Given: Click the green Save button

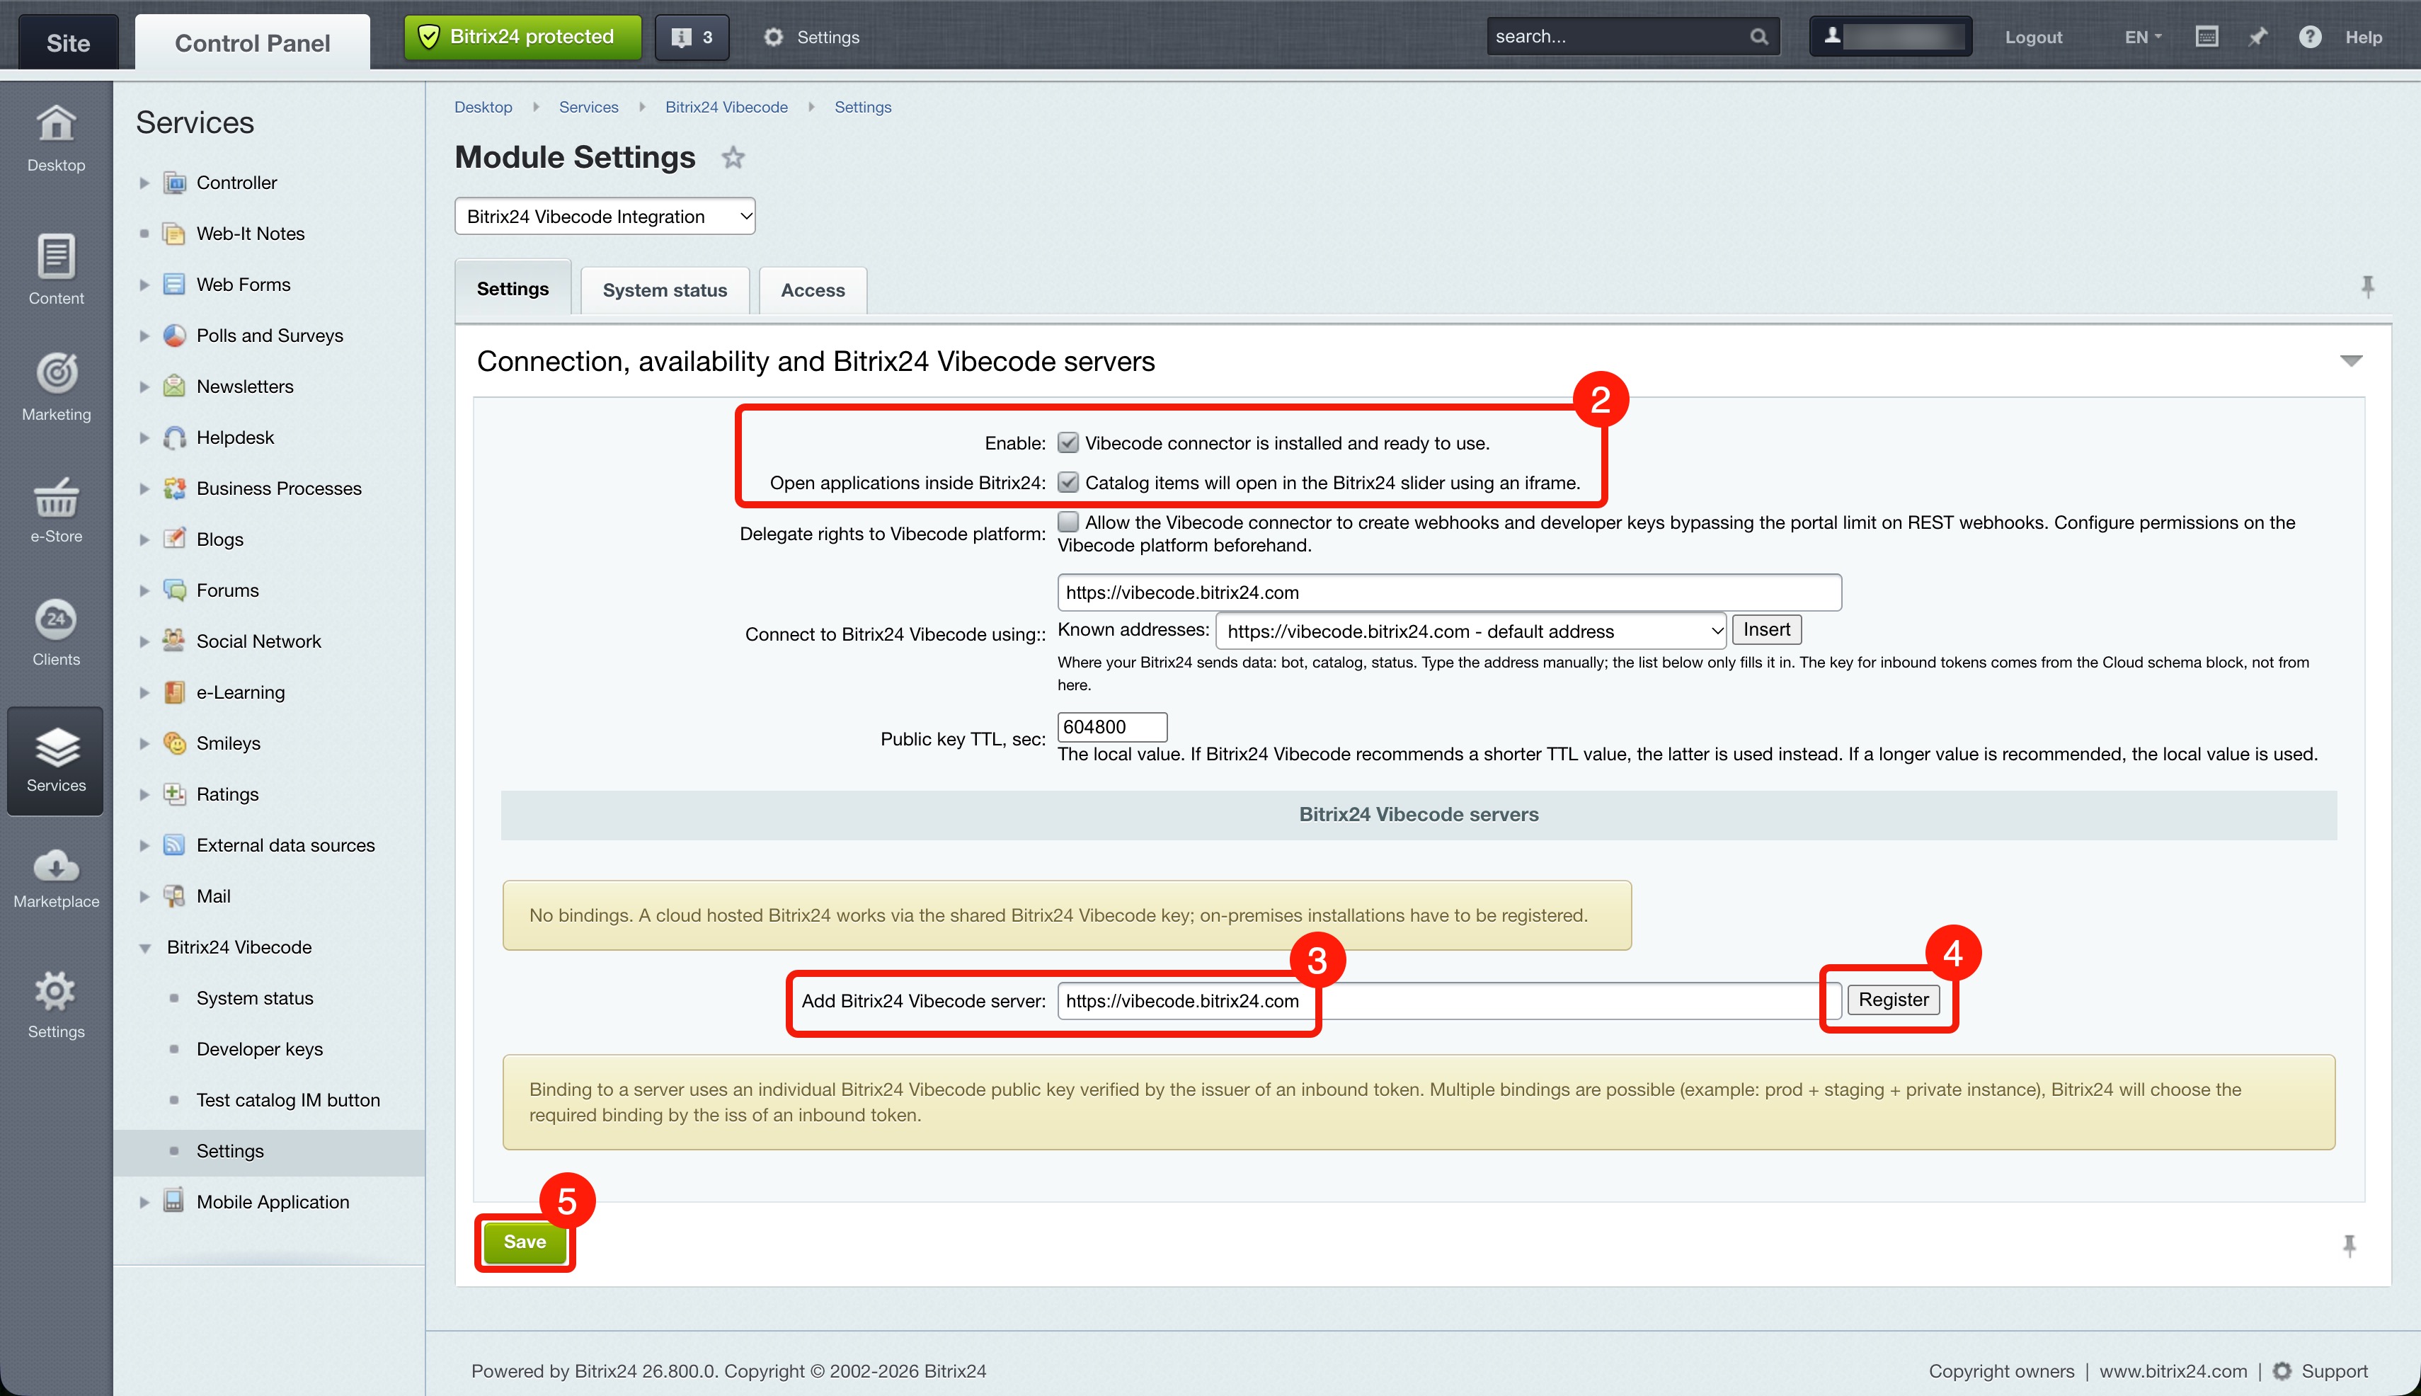Looking at the screenshot, I should [x=525, y=1242].
